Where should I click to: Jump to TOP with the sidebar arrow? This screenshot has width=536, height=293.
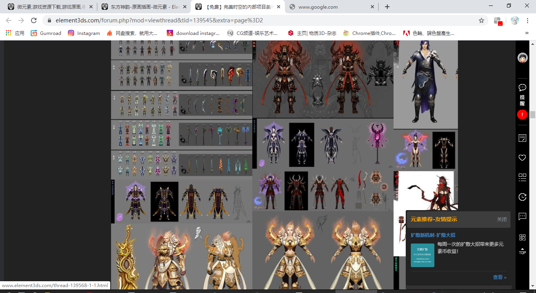click(x=522, y=251)
